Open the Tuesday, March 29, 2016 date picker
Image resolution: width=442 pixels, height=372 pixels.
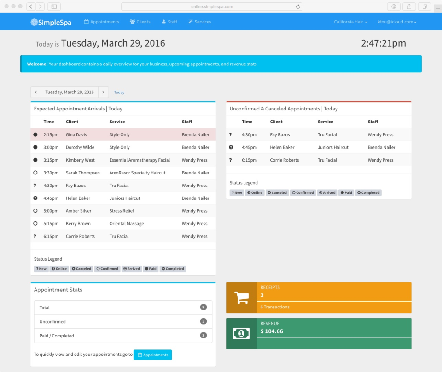point(70,92)
